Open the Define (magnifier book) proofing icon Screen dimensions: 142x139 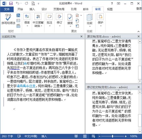coord(18,15)
